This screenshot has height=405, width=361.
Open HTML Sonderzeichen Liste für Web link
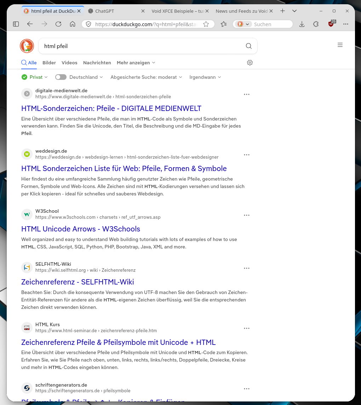pos(124,169)
